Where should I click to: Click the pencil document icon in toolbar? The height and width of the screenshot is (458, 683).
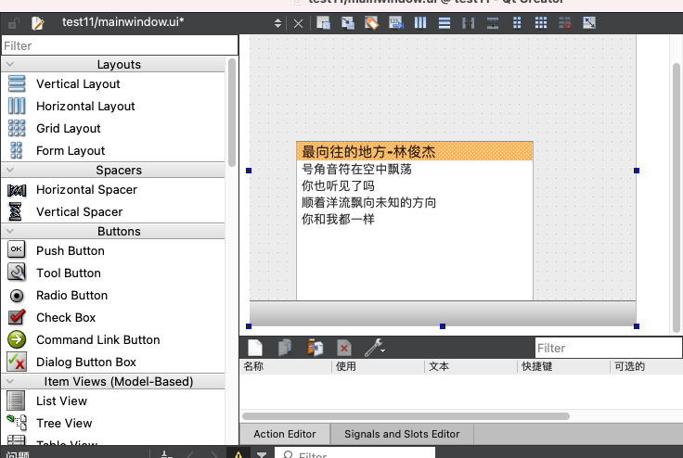coord(38,23)
